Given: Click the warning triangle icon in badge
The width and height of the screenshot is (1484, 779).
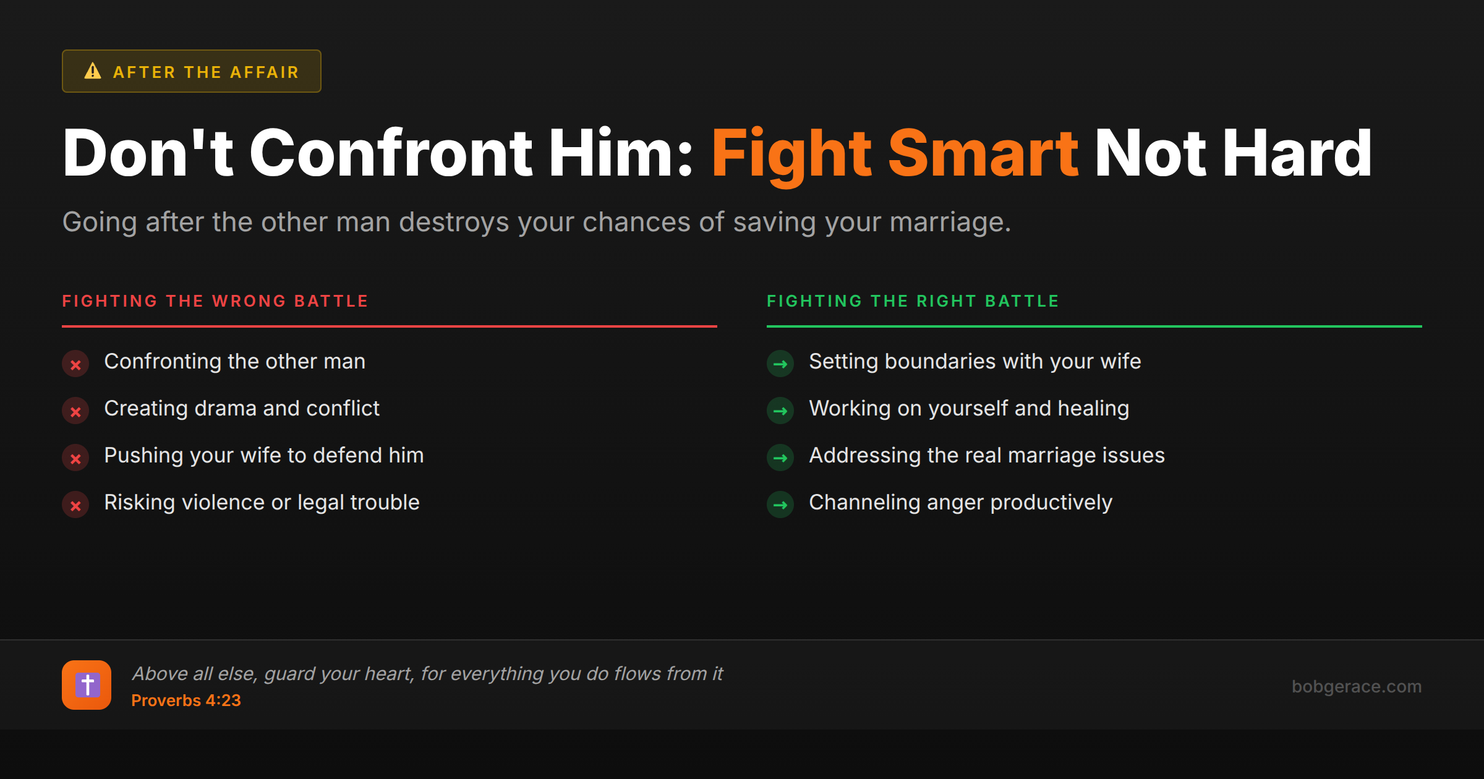Looking at the screenshot, I should (x=93, y=71).
